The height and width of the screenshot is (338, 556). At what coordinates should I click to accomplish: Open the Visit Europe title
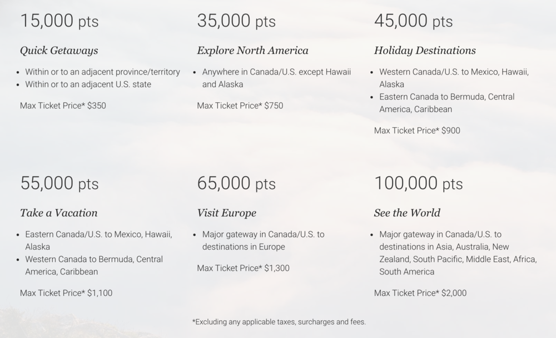[226, 213]
